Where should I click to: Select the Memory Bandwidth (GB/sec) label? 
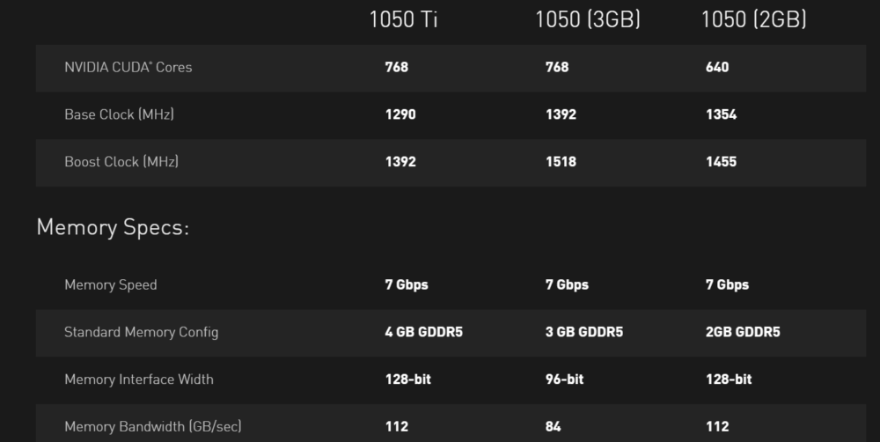click(x=152, y=426)
